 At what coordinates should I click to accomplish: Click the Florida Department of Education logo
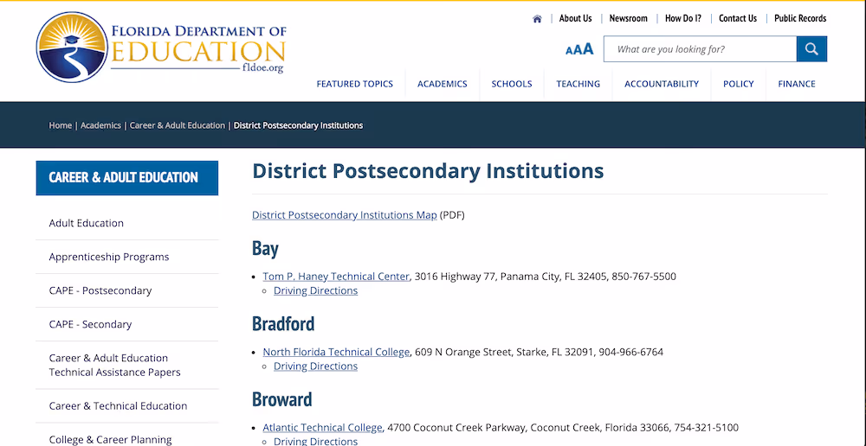tap(161, 48)
